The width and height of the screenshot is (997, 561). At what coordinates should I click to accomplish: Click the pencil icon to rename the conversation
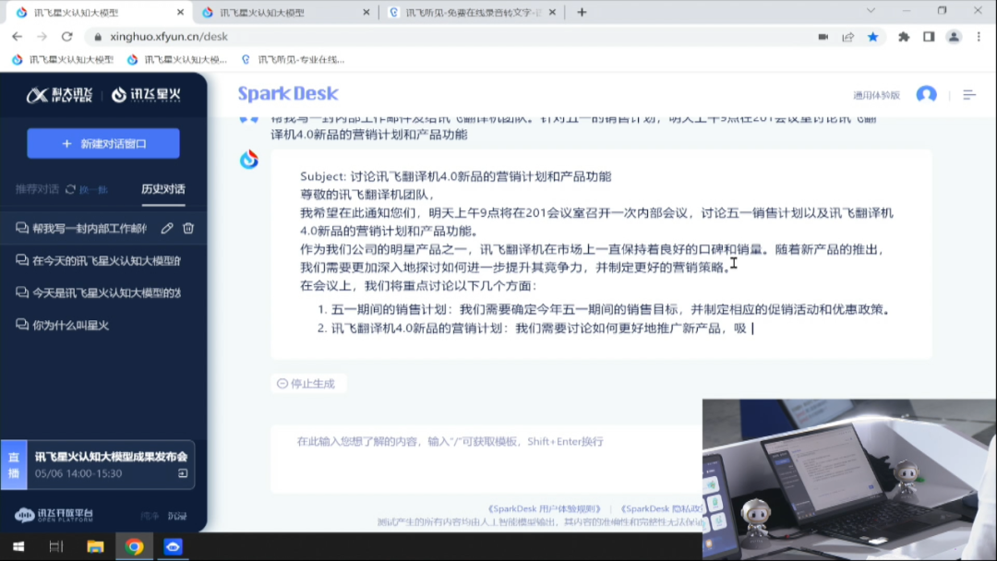167,229
